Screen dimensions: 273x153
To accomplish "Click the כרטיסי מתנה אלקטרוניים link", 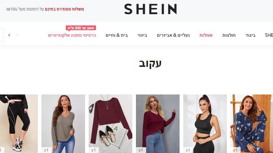I will pos(72,35).
